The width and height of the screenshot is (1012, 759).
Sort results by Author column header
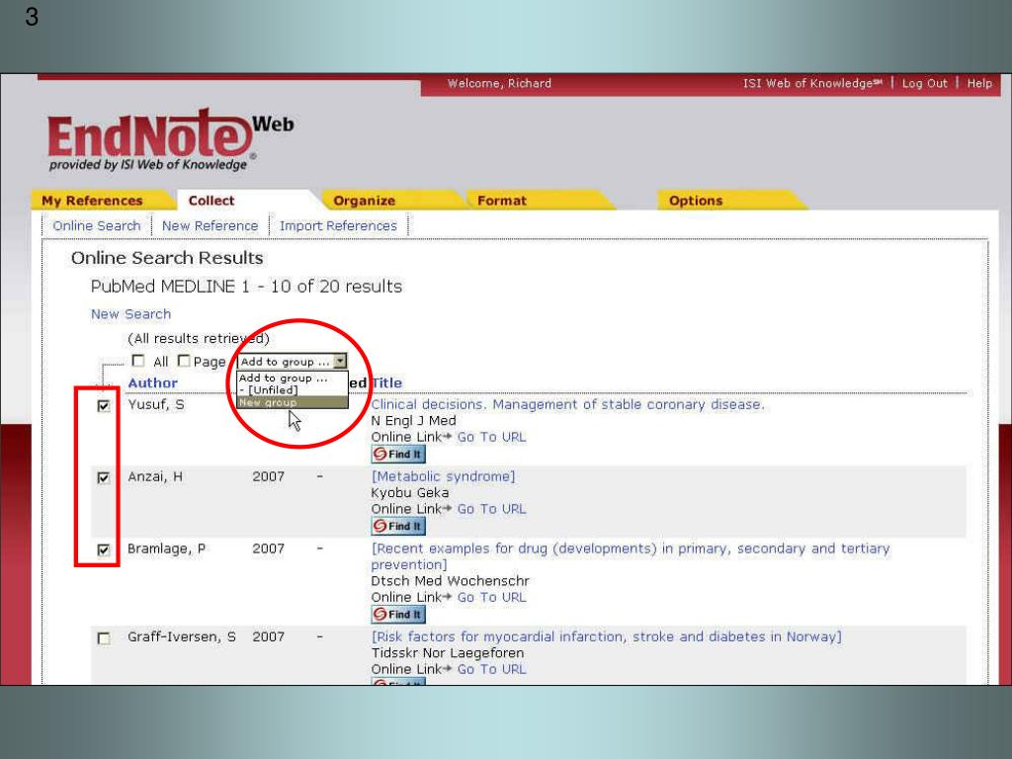(x=152, y=382)
